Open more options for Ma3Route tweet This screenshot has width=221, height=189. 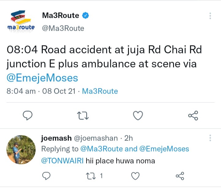(x=210, y=16)
